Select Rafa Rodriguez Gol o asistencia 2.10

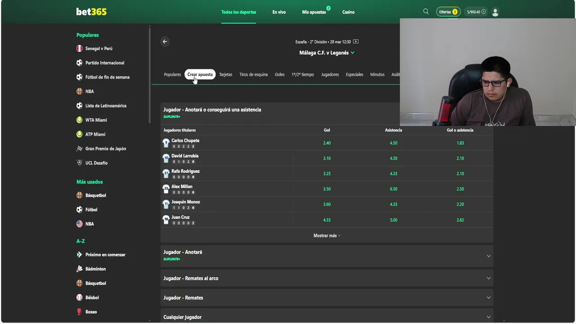pos(460,174)
